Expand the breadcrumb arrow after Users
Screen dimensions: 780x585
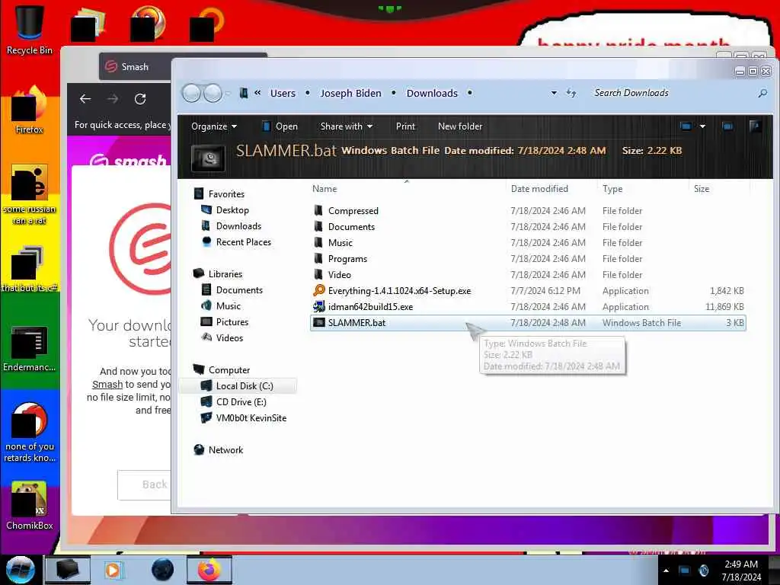(308, 93)
